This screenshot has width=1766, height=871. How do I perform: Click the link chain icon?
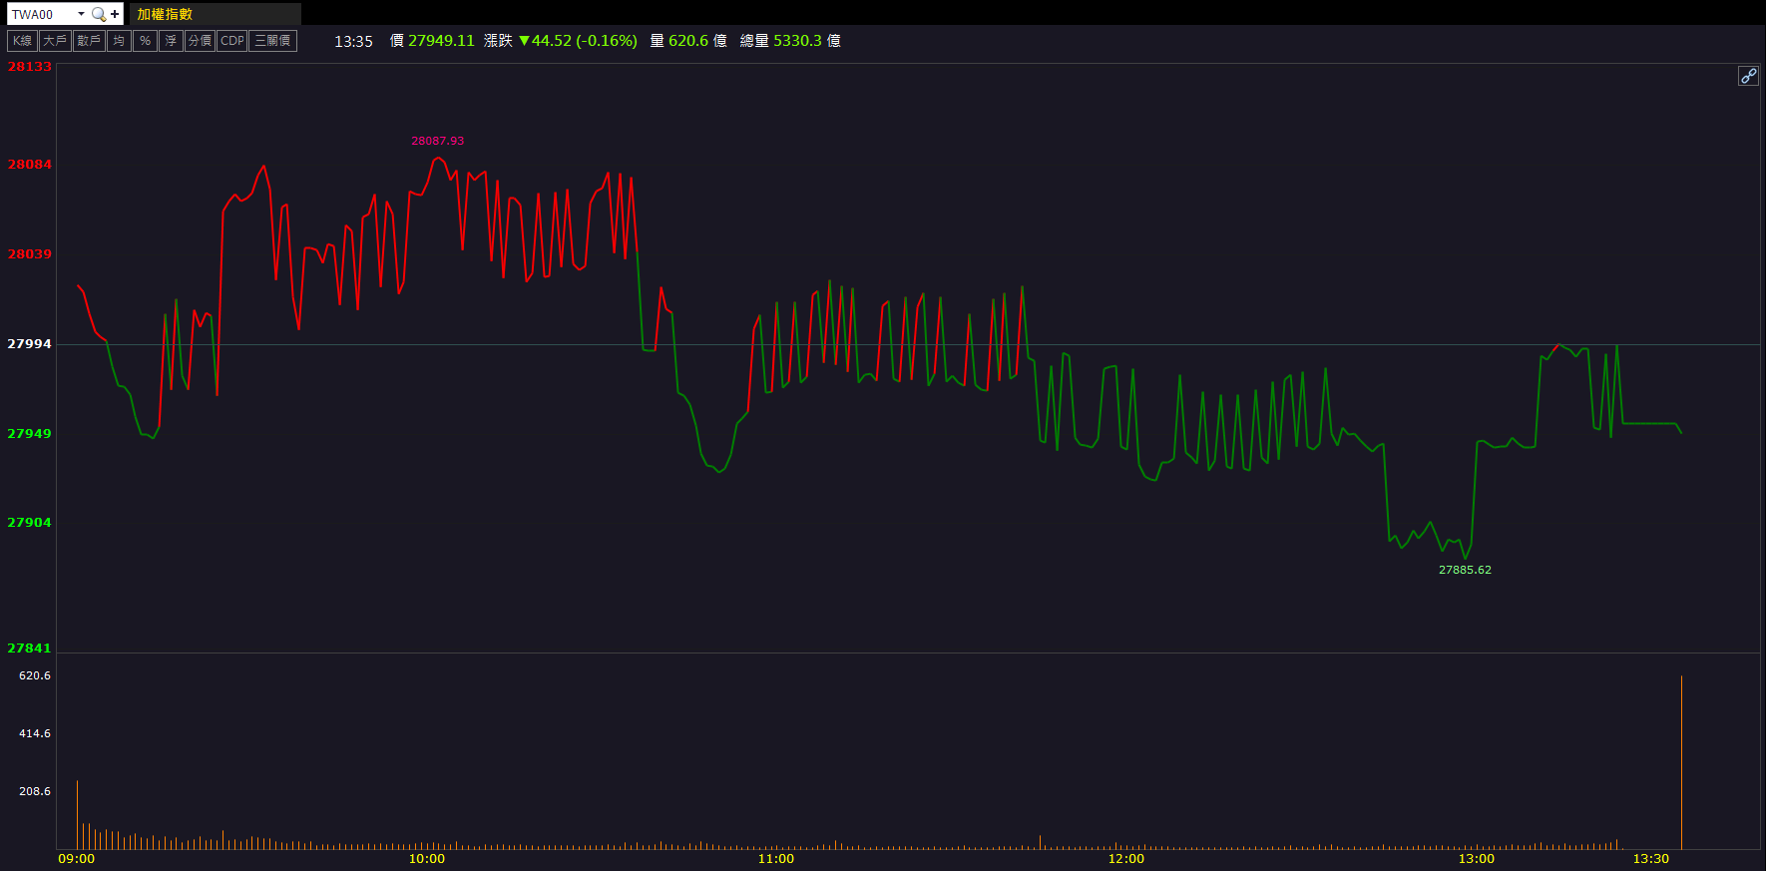click(1748, 76)
